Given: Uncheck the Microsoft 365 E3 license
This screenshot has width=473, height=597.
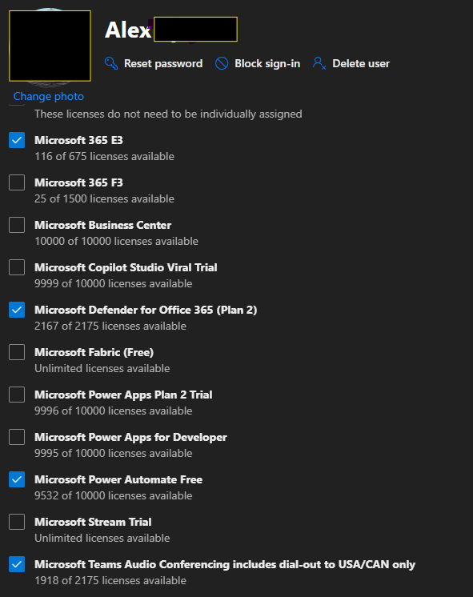Looking at the screenshot, I should point(17,140).
